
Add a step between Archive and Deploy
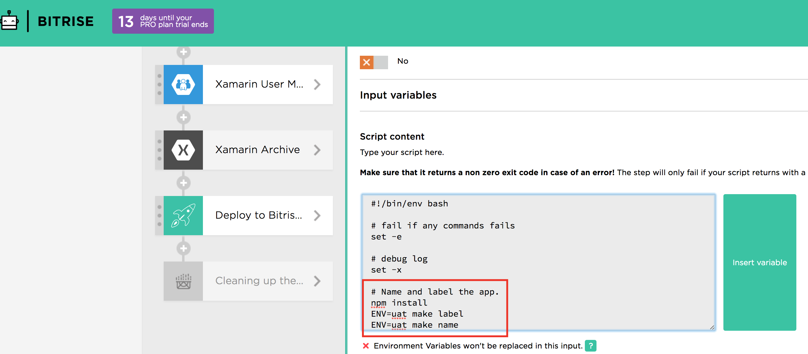pyautogui.click(x=184, y=183)
